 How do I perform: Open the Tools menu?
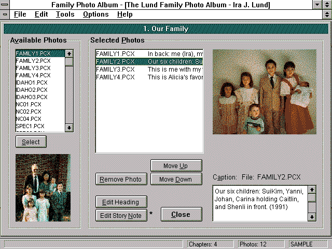click(x=65, y=14)
